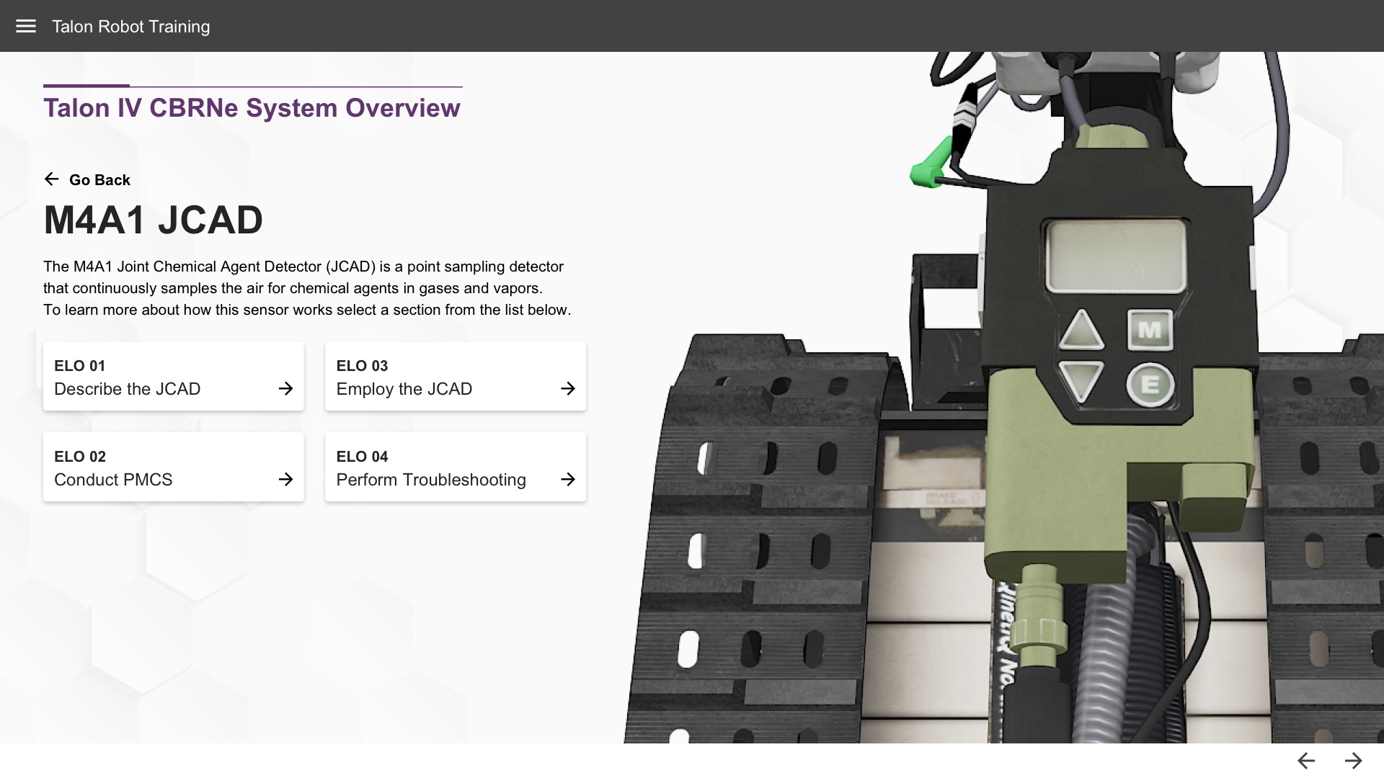This screenshot has height=778, width=1384.
Task: Click the Go Back arrow icon
Action: click(x=51, y=179)
